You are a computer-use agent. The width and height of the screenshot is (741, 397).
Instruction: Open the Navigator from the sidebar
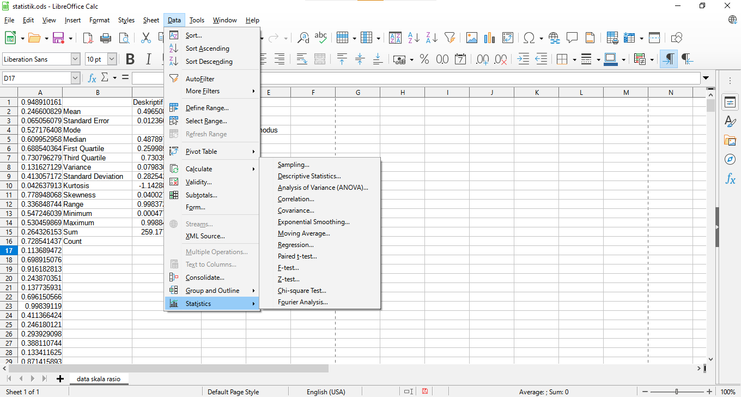click(730, 160)
